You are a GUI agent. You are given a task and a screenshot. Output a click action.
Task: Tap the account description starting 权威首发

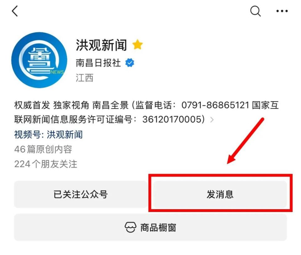(x=146, y=112)
